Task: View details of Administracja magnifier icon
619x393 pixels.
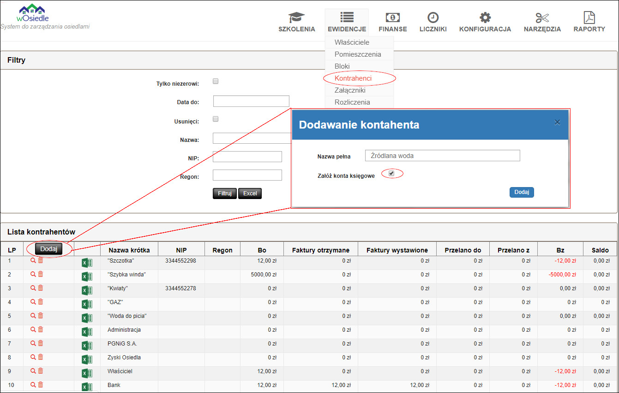Action: (33, 330)
